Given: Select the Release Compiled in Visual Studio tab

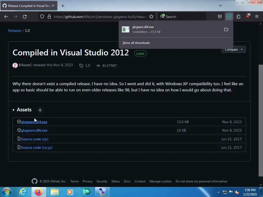Looking at the screenshot, I should point(29,6).
